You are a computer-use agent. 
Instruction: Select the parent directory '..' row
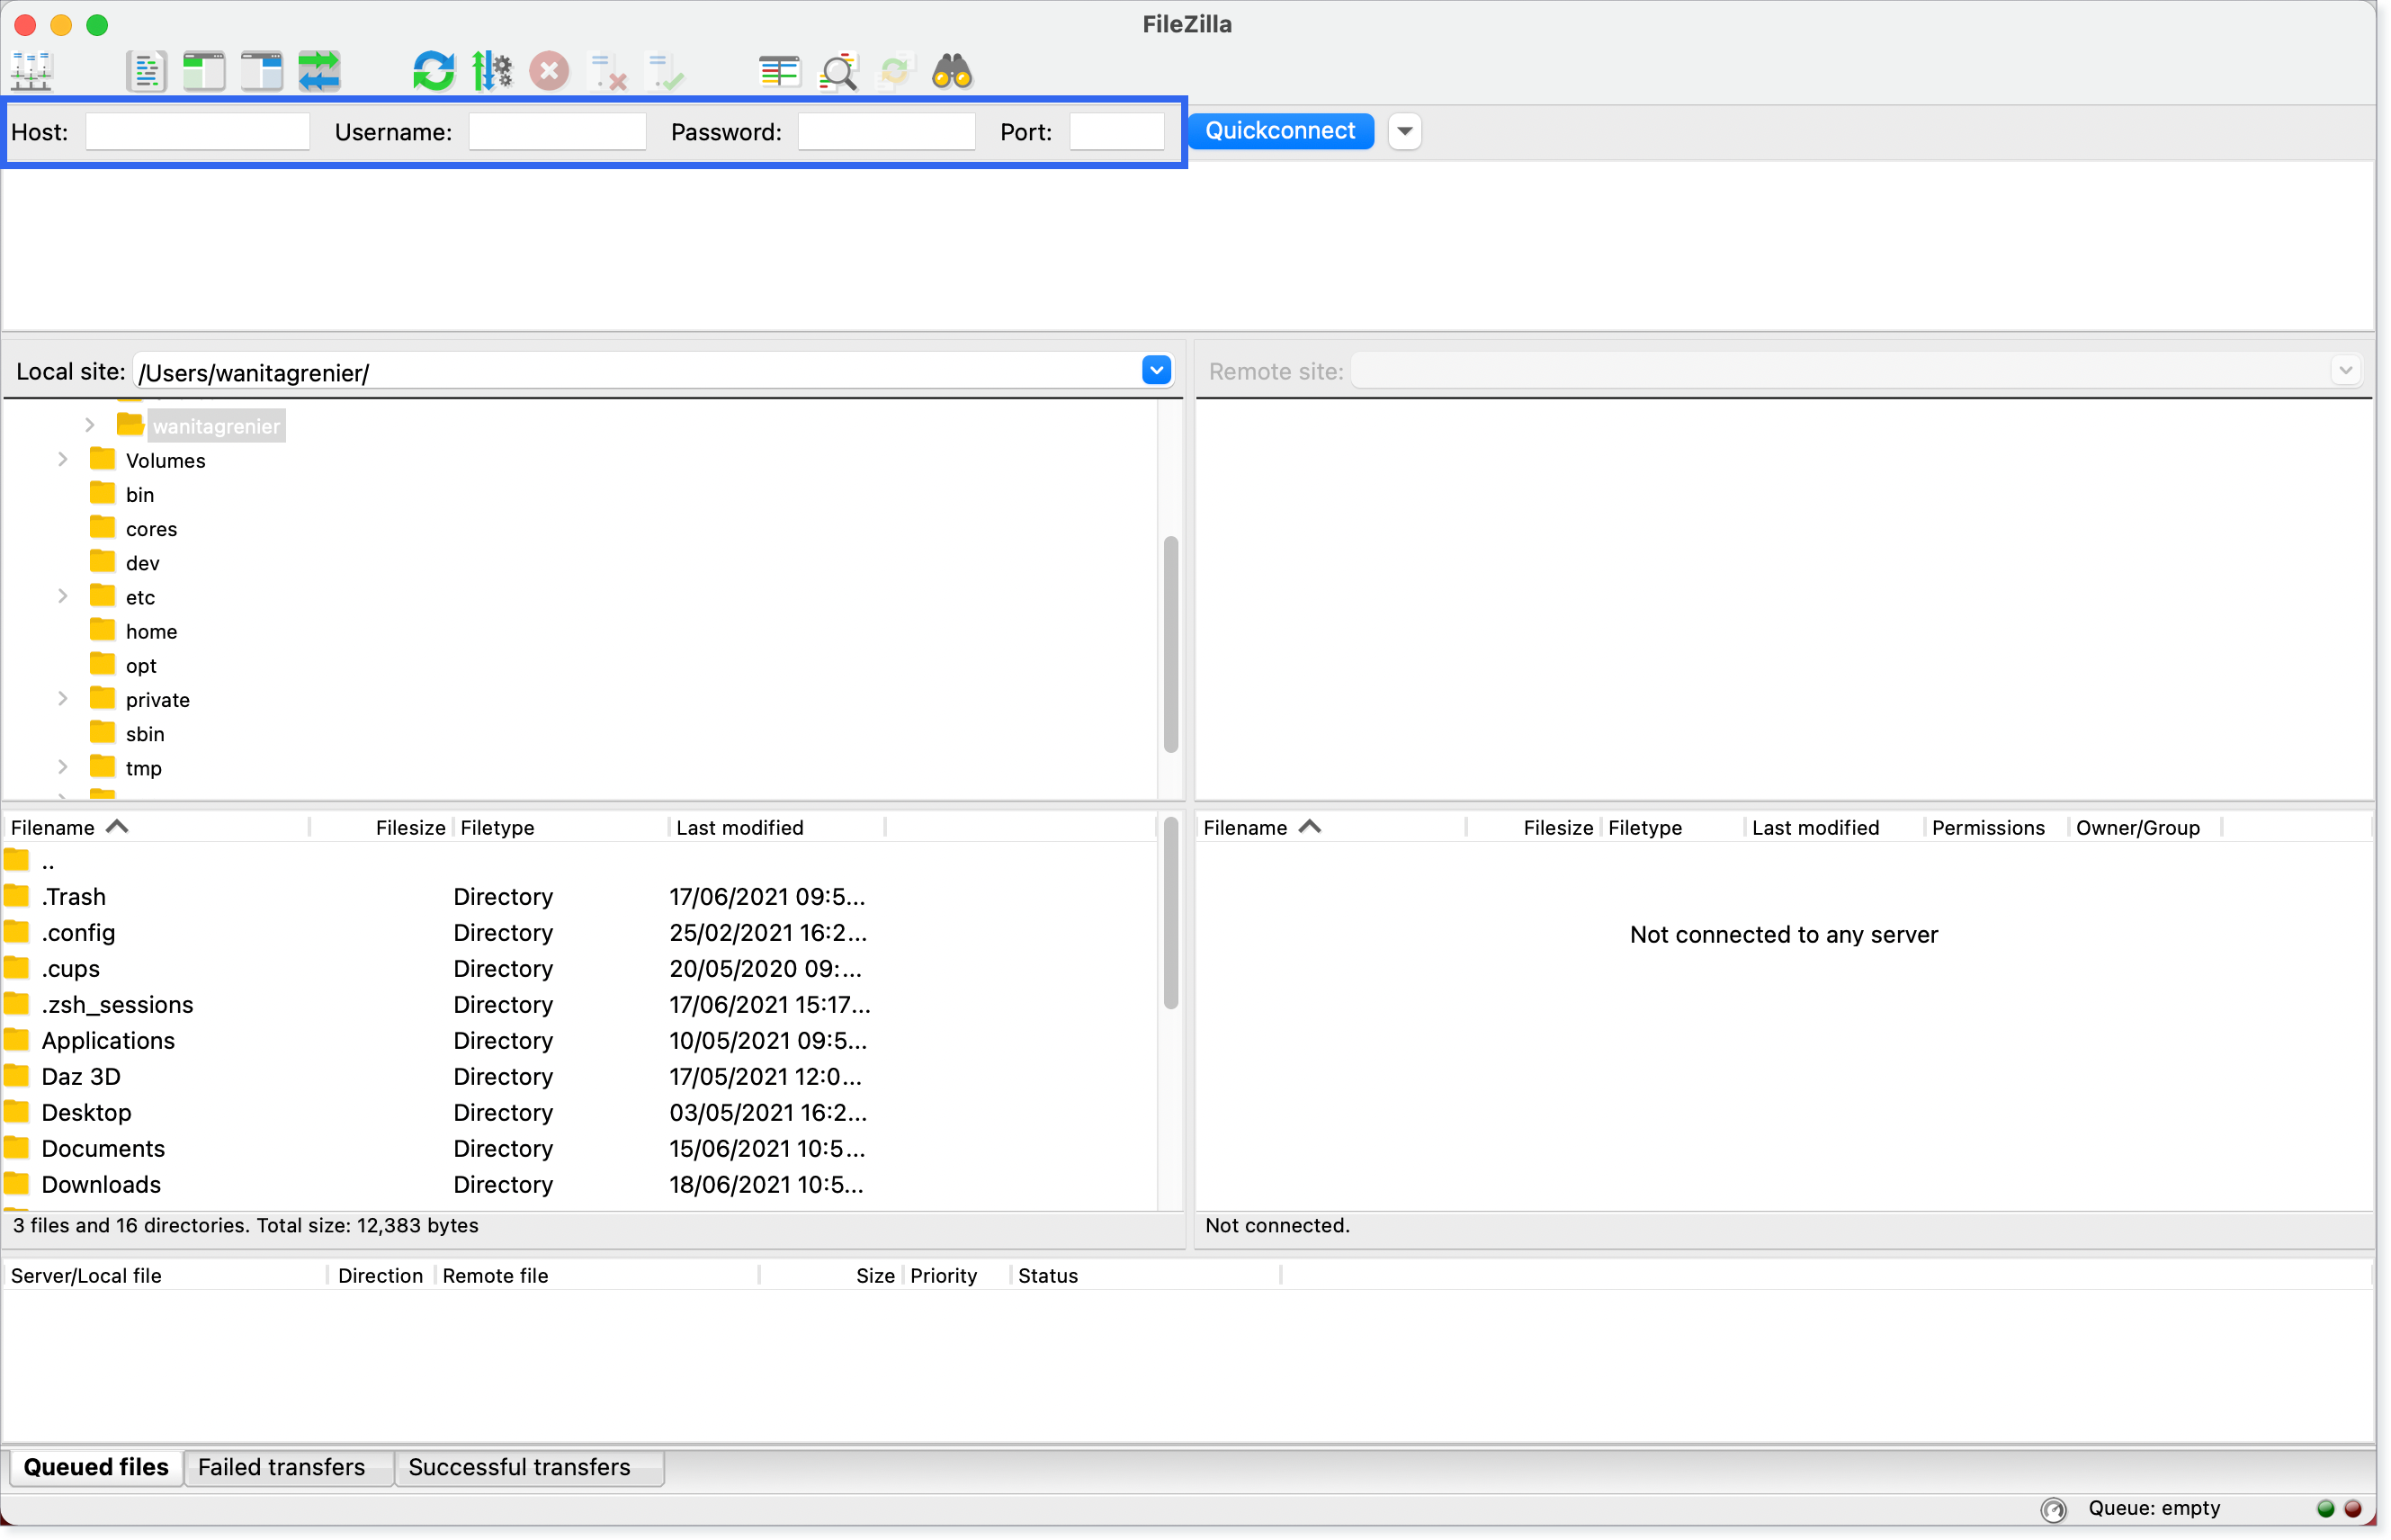click(579, 861)
